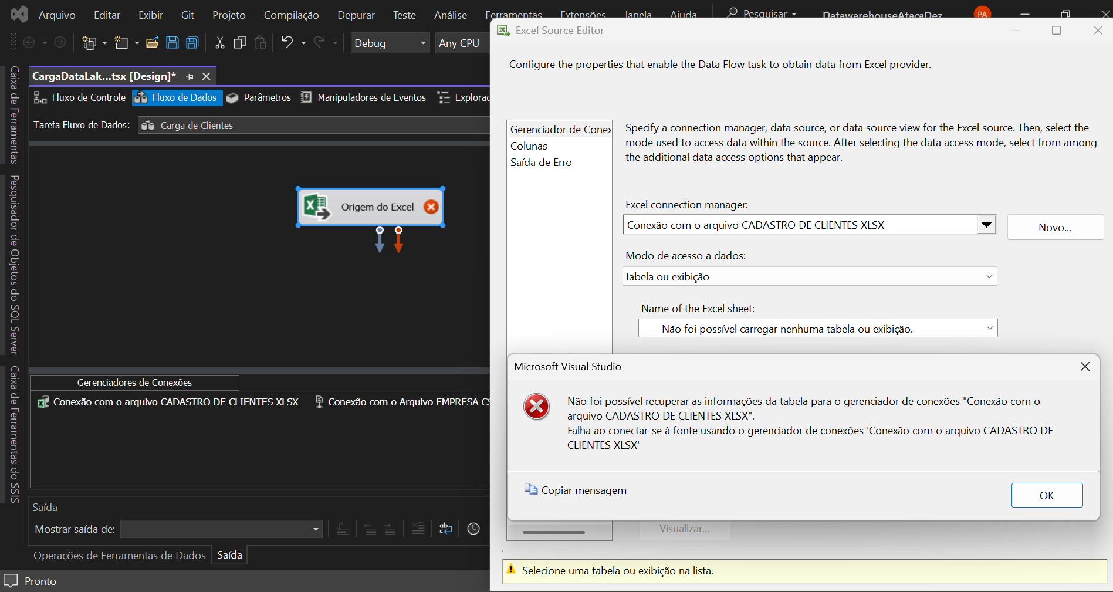
Task: Open the Análise menu
Action: coord(451,15)
